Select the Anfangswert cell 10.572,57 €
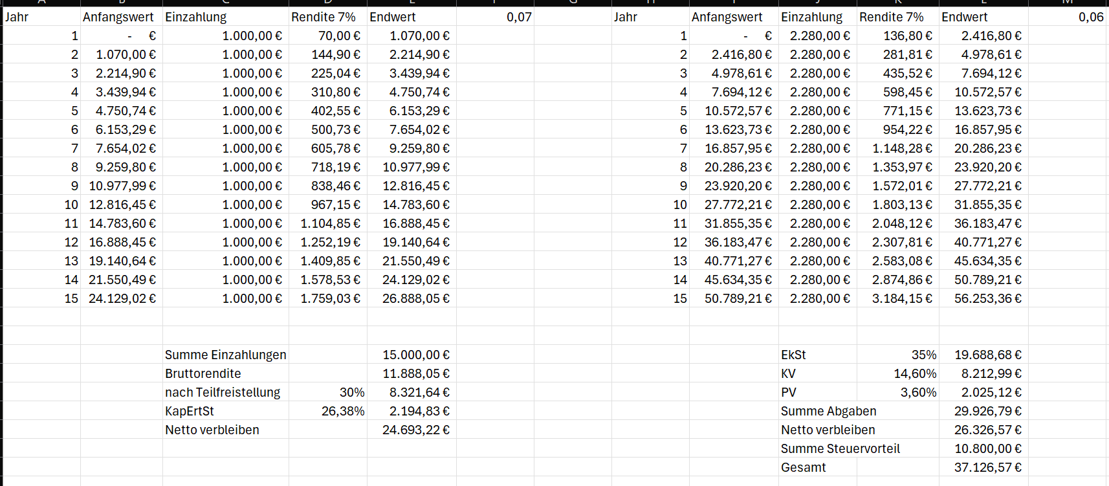 pyautogui.click(x=734, y=111)
